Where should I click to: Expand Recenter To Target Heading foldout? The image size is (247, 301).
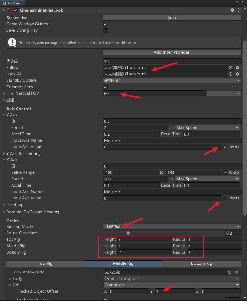[x=4, y=212]
